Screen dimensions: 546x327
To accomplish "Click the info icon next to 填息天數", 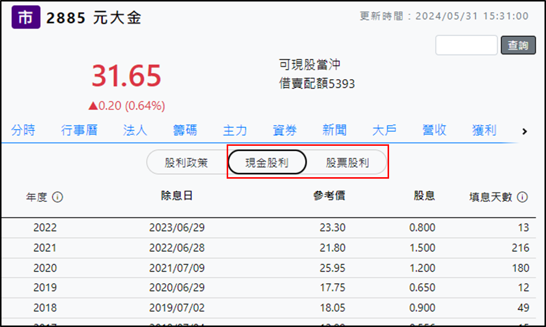I will coord(522,198).
